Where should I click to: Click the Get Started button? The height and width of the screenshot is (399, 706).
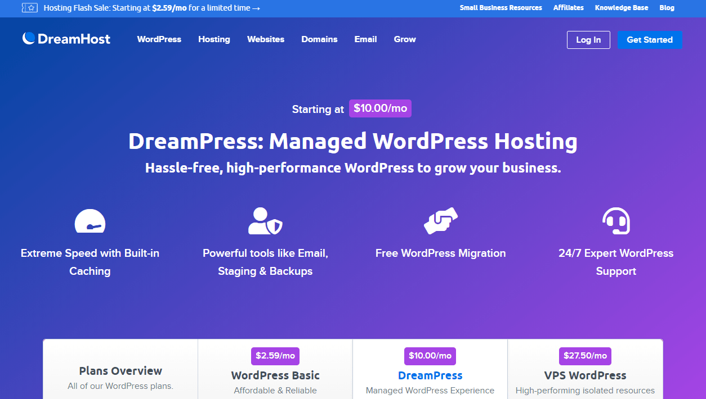(650, 40)
